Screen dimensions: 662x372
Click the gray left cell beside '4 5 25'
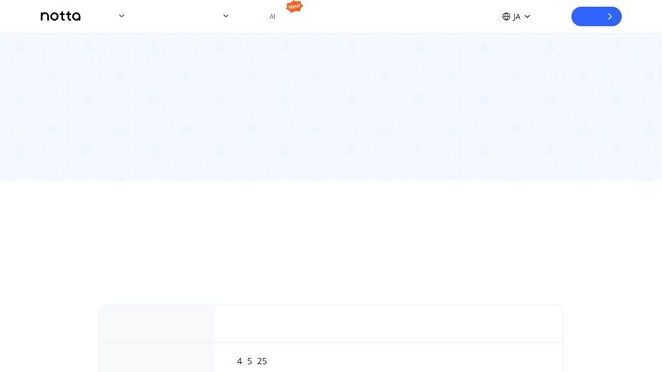(x=157, y=357)
